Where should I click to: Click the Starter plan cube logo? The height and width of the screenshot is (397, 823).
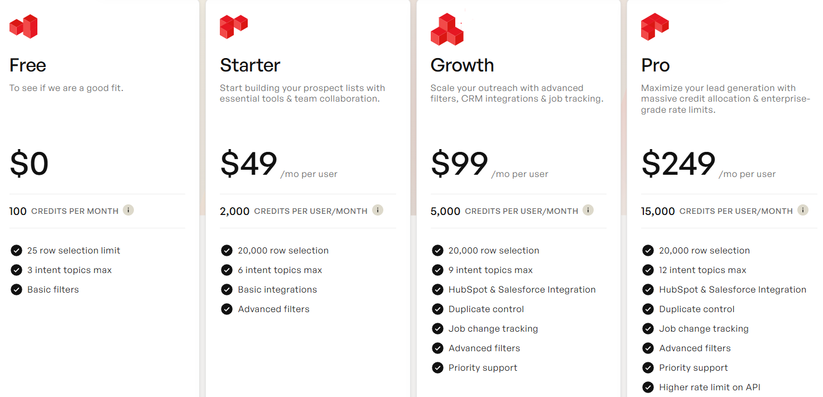233,26
